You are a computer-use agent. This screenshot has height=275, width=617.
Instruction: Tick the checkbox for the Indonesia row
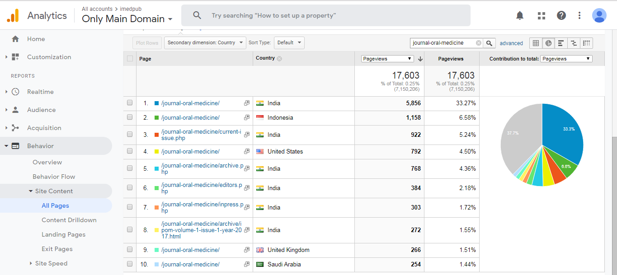tap(130, 117)
